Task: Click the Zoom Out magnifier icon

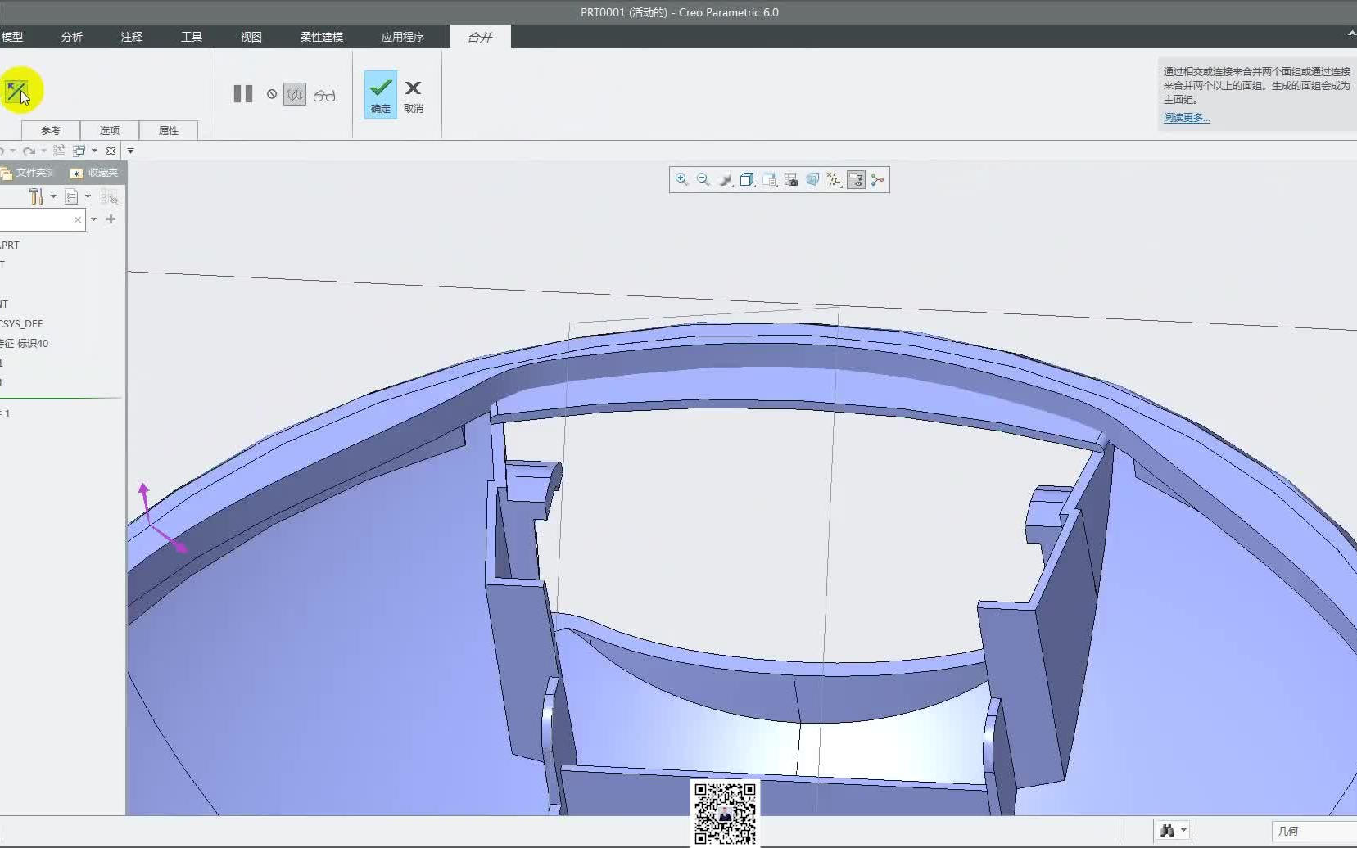Action: [703, 179]
